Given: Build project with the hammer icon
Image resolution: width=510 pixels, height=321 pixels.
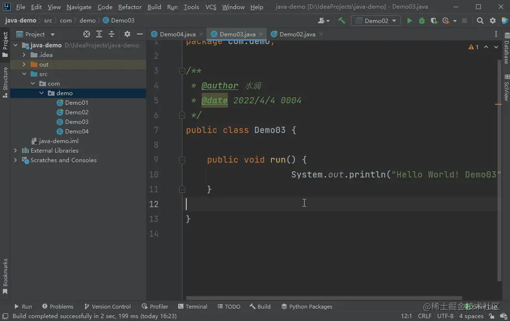Looking at the screenshot, I should [341, 21].
